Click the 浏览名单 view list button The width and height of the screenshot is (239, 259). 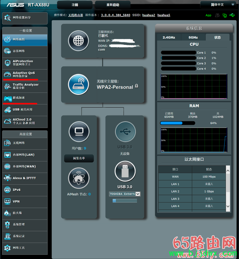coord(79,158)
